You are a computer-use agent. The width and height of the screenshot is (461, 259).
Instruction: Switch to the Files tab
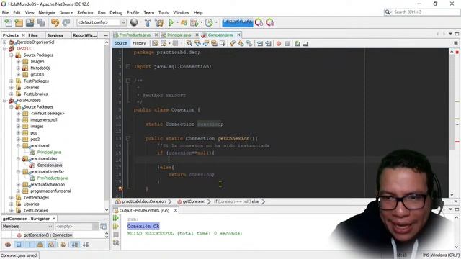point(33,35)
